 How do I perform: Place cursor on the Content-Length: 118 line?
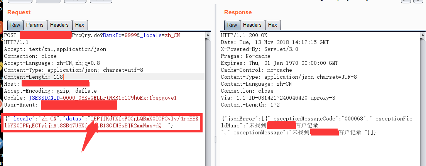[x=33, y=77]
